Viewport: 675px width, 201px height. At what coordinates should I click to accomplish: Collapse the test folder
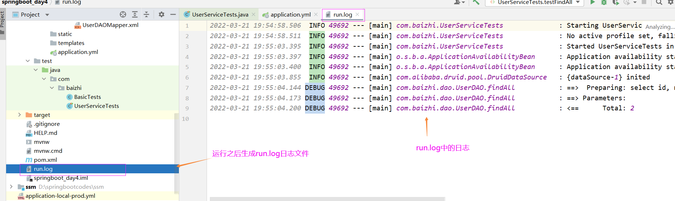coord(28,61)
